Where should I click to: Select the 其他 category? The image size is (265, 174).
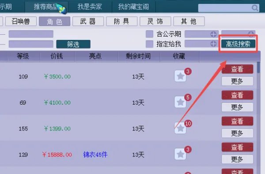pyautogui.click(x=189, y=22)
